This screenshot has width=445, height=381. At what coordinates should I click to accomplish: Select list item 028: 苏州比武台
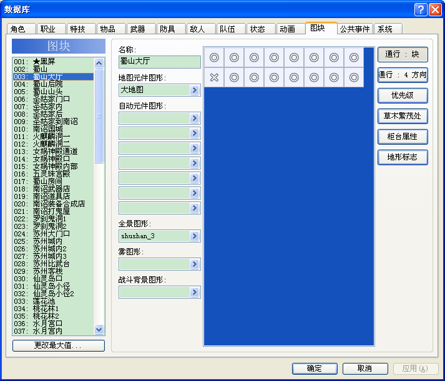coord(53,264)
